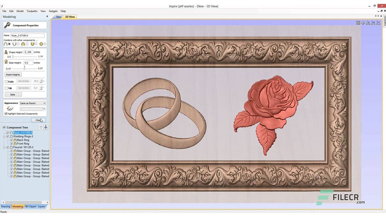Hide the Back Ring component
Viewport: 386px width, 217px height.
pyautogui.click(x=11, y=140)
